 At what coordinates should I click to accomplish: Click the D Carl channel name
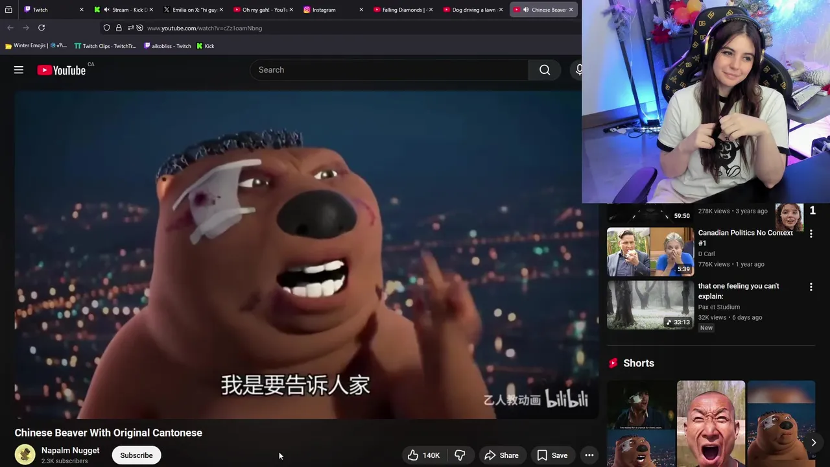click(x=707, y=254)
